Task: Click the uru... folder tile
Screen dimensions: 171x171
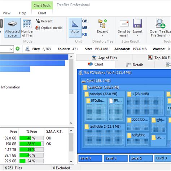Action: coord(158,141)
